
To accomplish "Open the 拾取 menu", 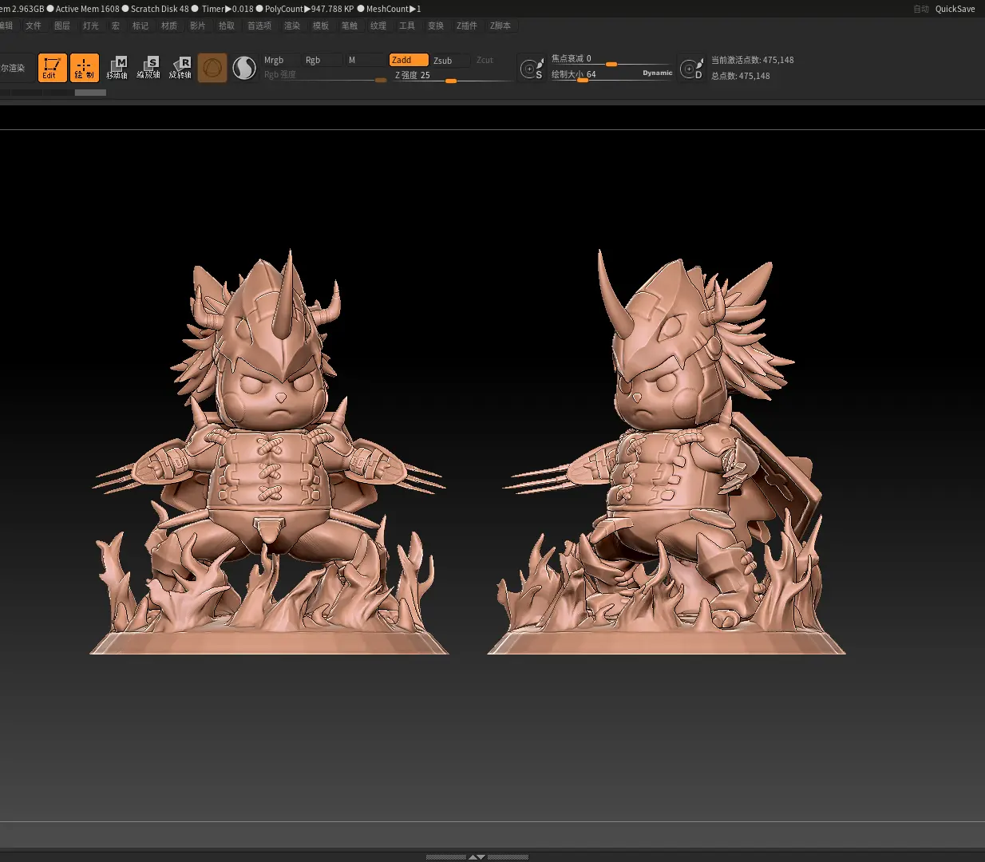I will (x=227, y=26).
